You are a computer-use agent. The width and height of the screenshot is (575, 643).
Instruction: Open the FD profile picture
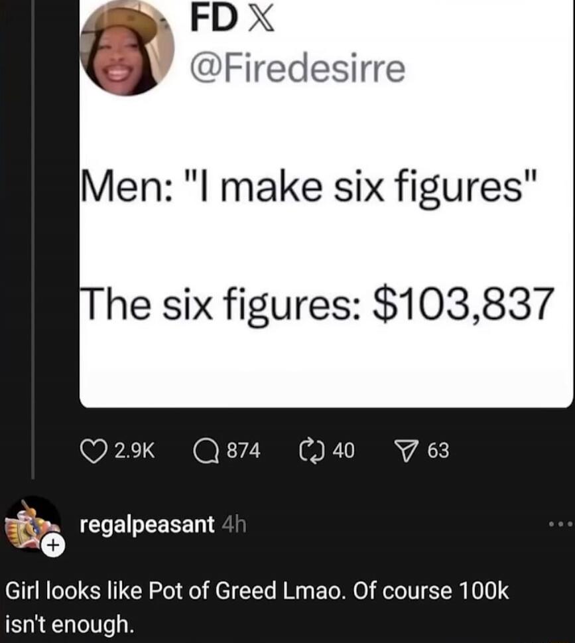coord(127,47)
